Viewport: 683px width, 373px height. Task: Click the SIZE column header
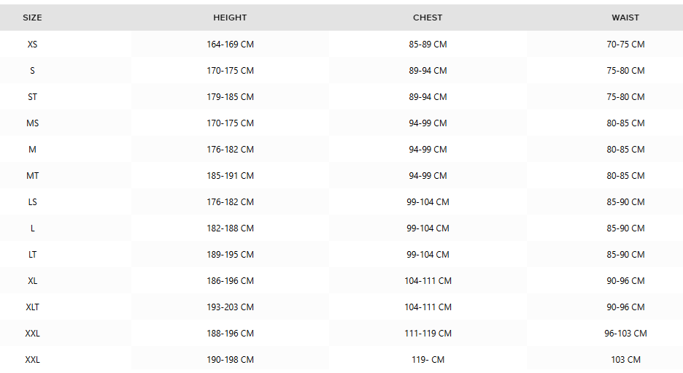32,18
